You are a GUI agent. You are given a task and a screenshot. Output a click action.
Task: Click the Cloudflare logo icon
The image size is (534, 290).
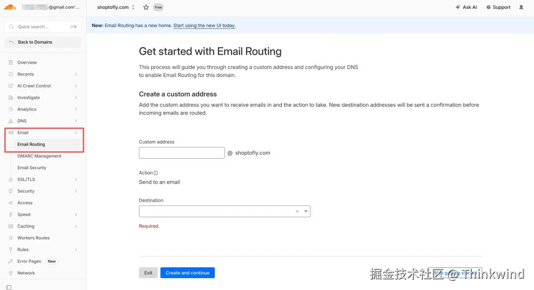[10, 7]
